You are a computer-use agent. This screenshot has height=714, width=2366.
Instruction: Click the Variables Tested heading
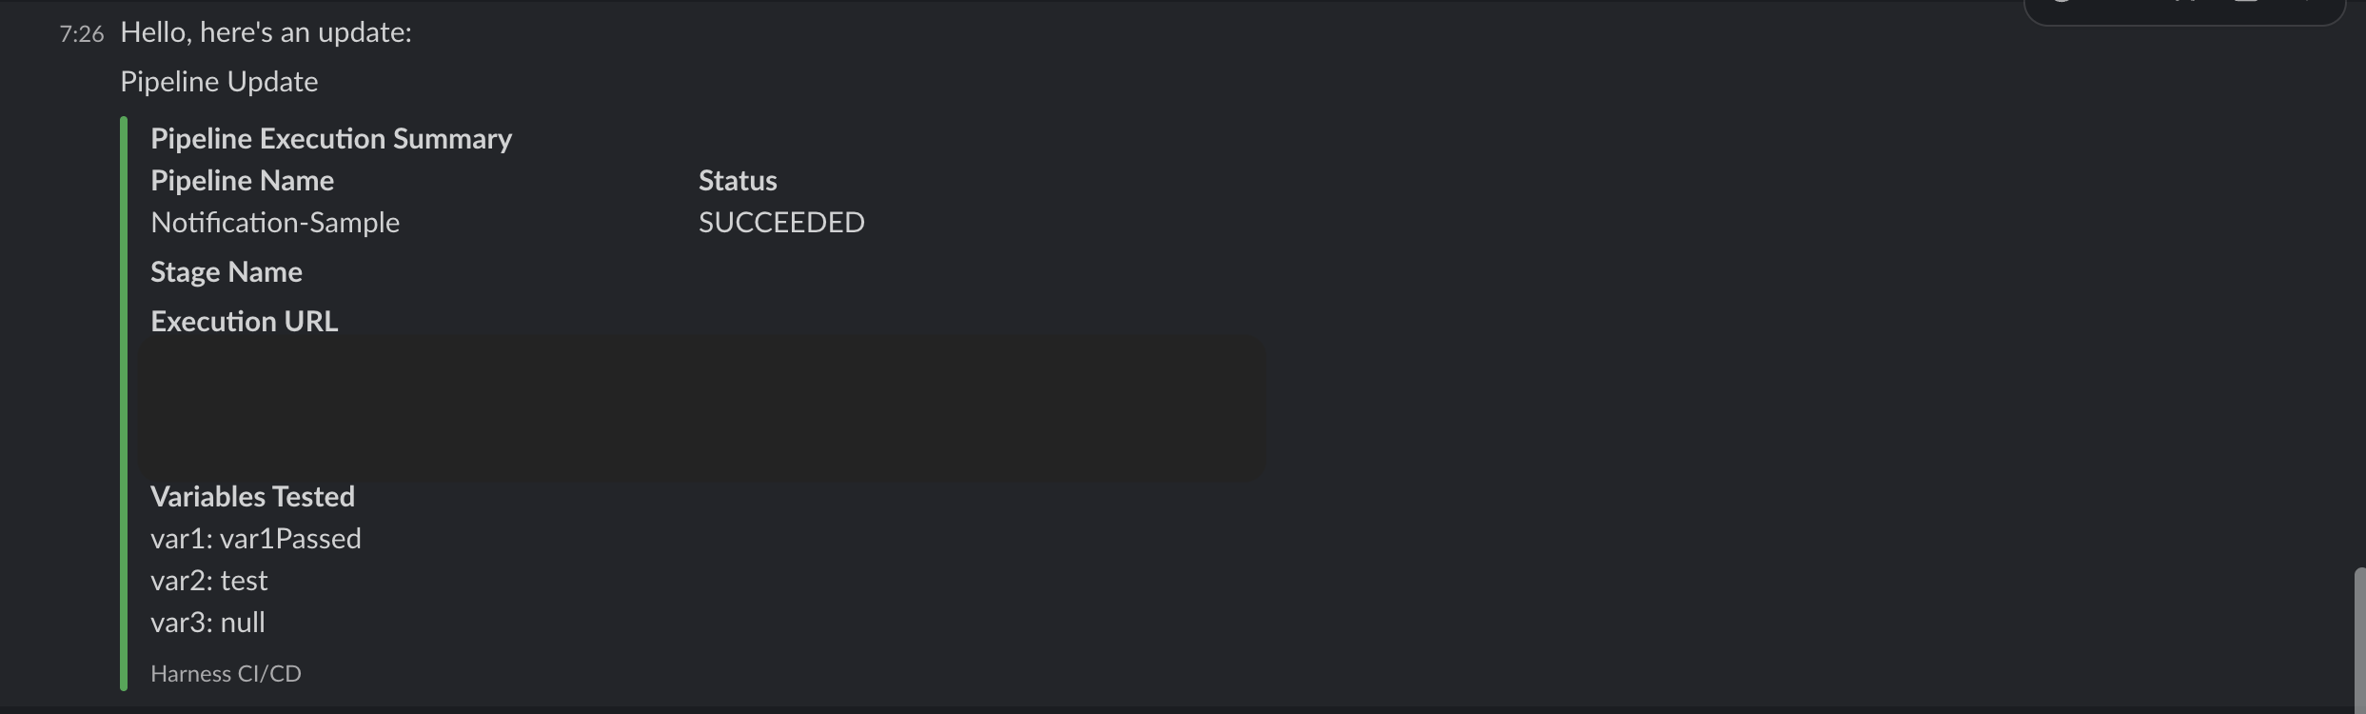point(252,497)
